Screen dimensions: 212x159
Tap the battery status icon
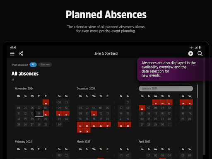point(200,48)
